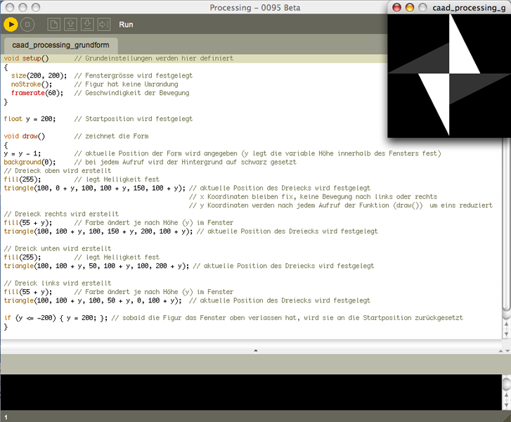511x422 pixels.
Task: Minimize the Processing editor window
Action: [22, 7]
